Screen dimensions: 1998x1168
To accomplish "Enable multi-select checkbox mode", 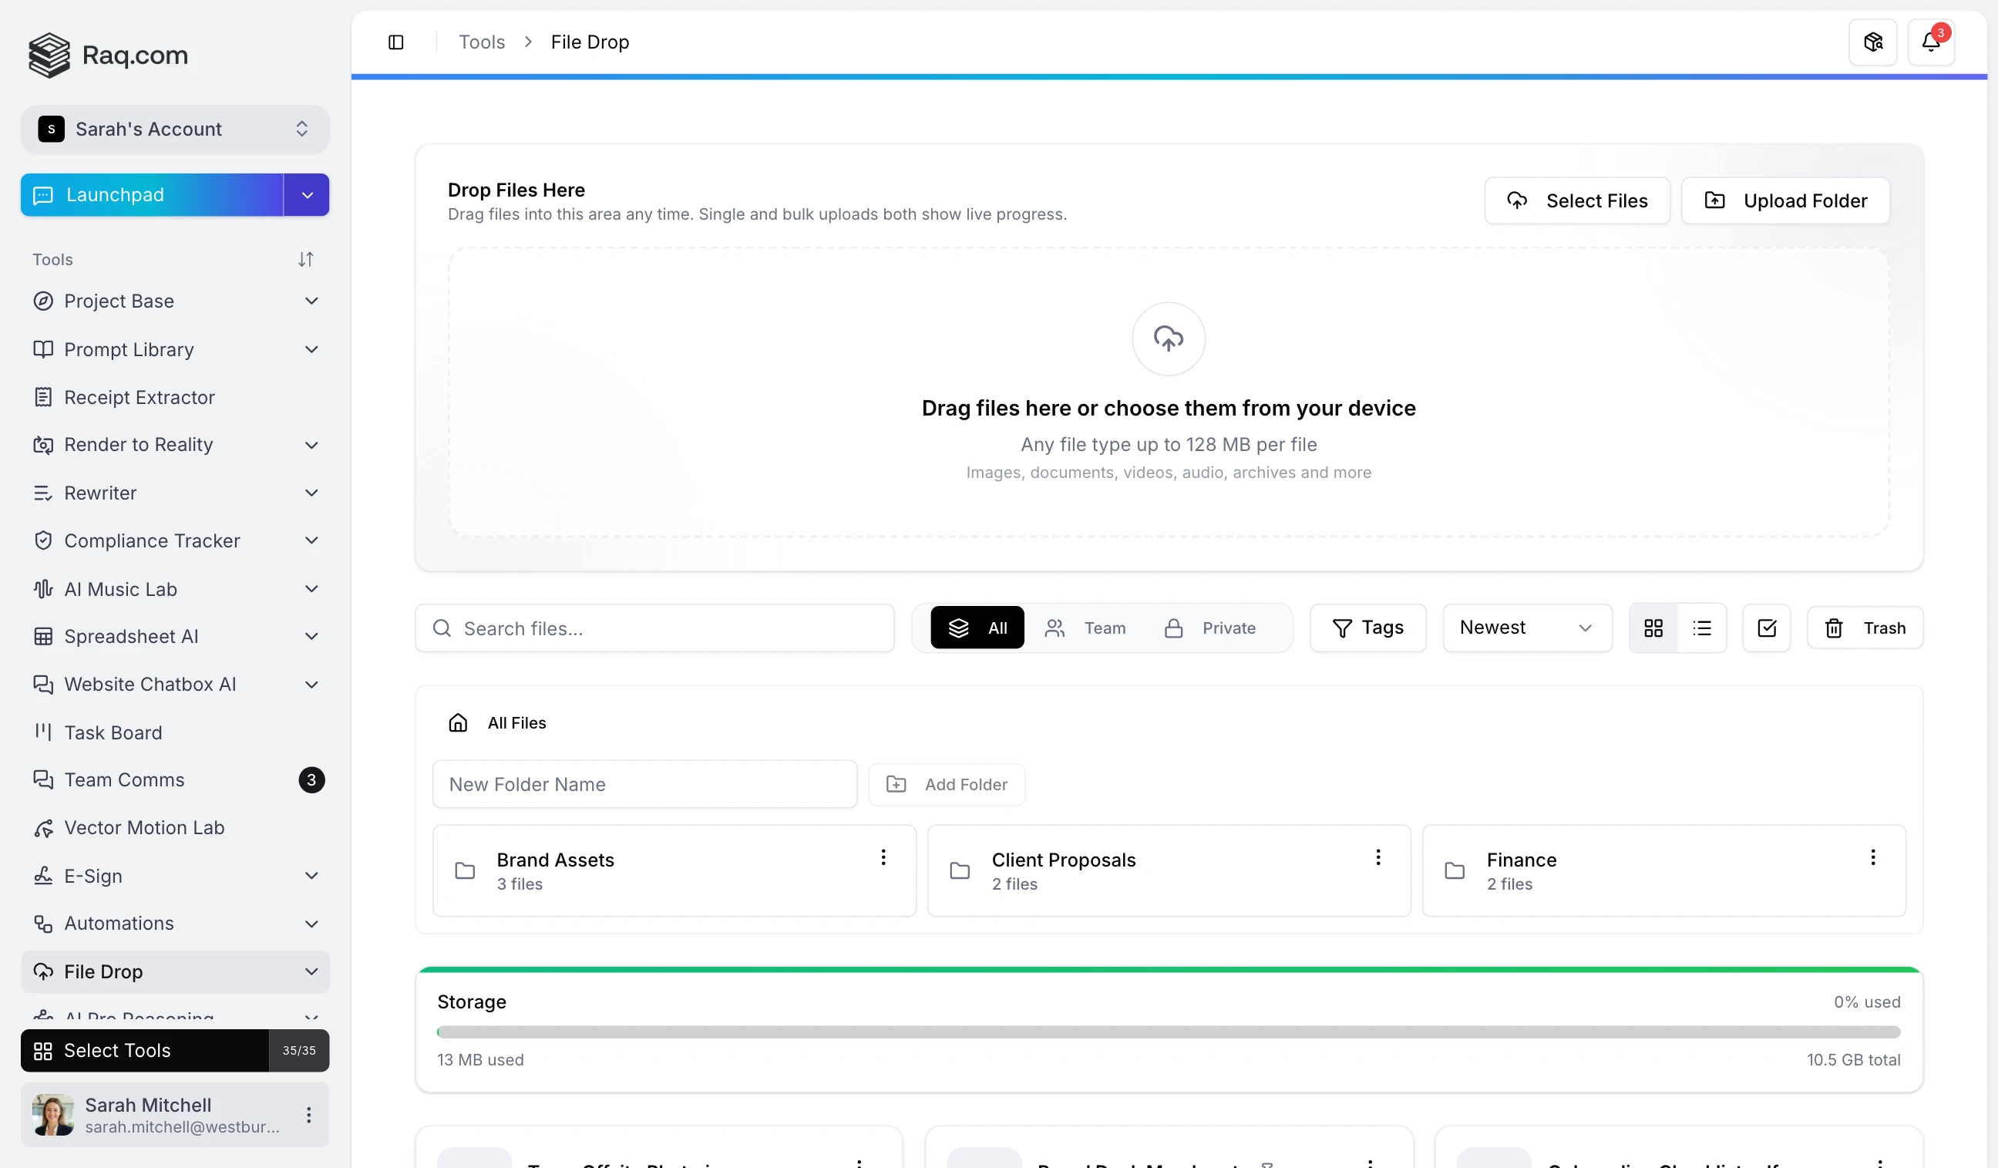I will click(x=1767, y=628).
